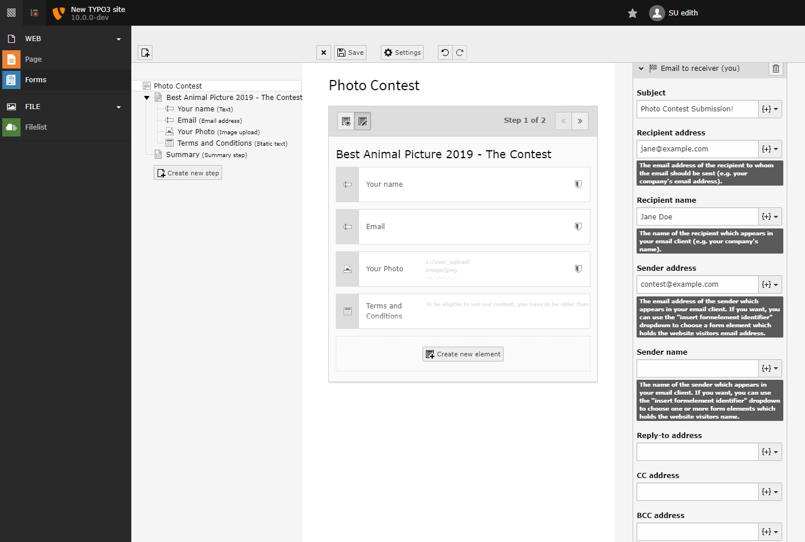Viewport: 805px width, 542px height.
Task: Click Create new element button
Action: (463, 354)
